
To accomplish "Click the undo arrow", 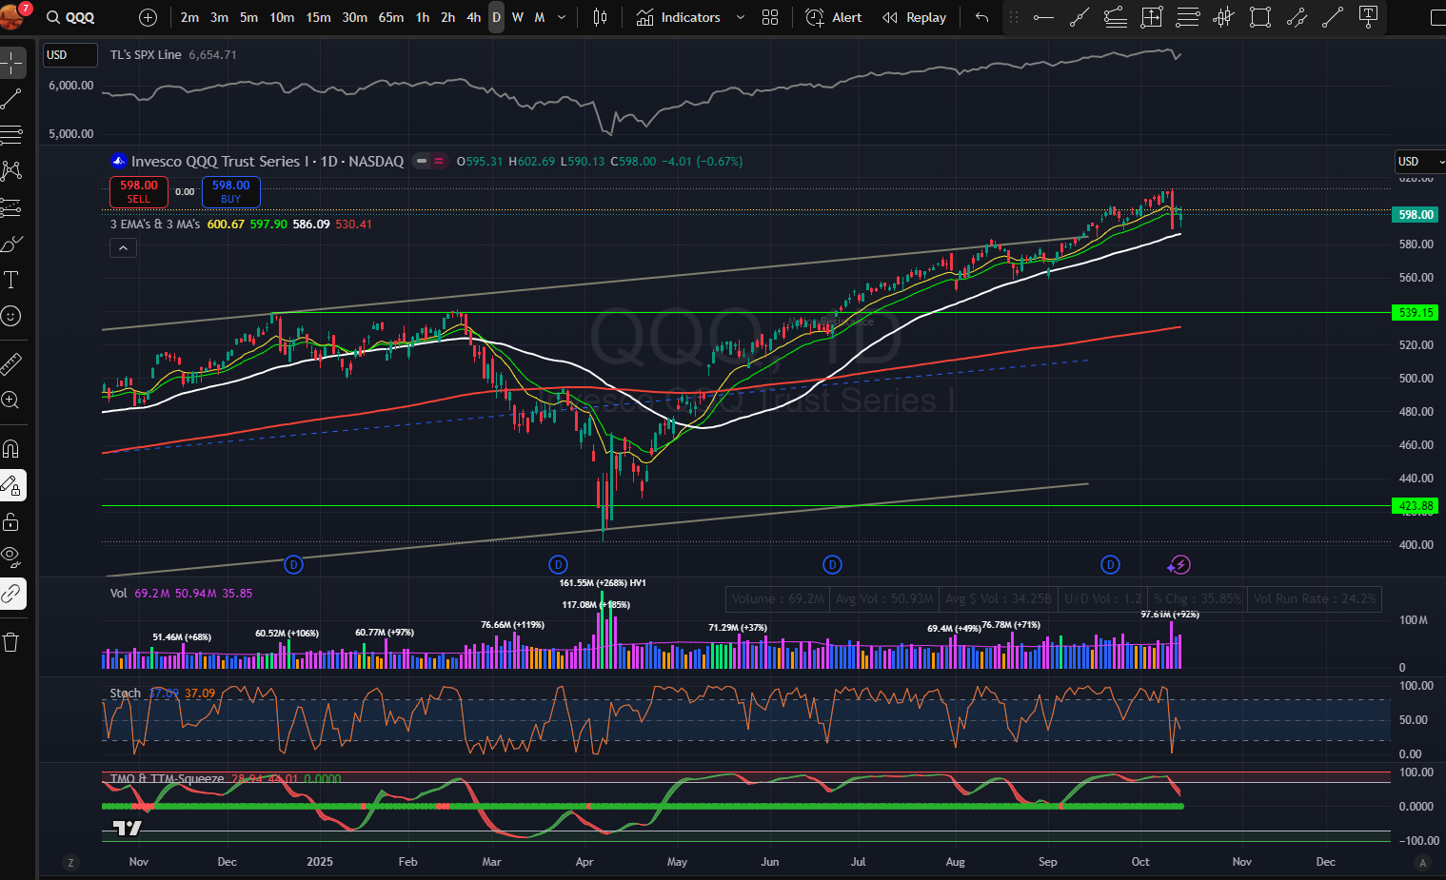I will click(x=981, y=17).
